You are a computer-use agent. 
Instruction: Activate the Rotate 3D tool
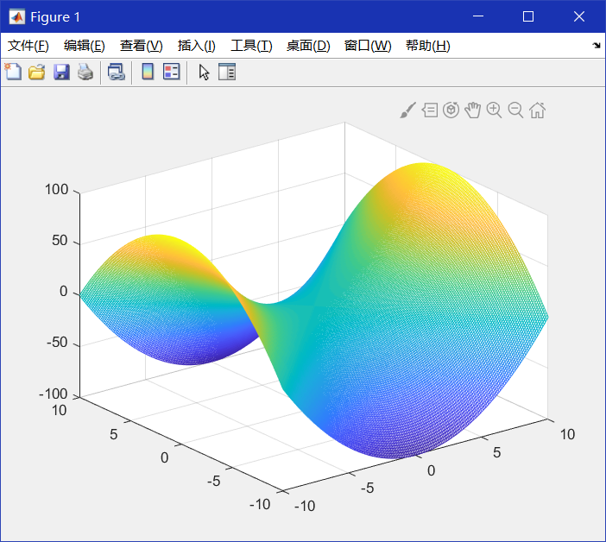(451, 110)
